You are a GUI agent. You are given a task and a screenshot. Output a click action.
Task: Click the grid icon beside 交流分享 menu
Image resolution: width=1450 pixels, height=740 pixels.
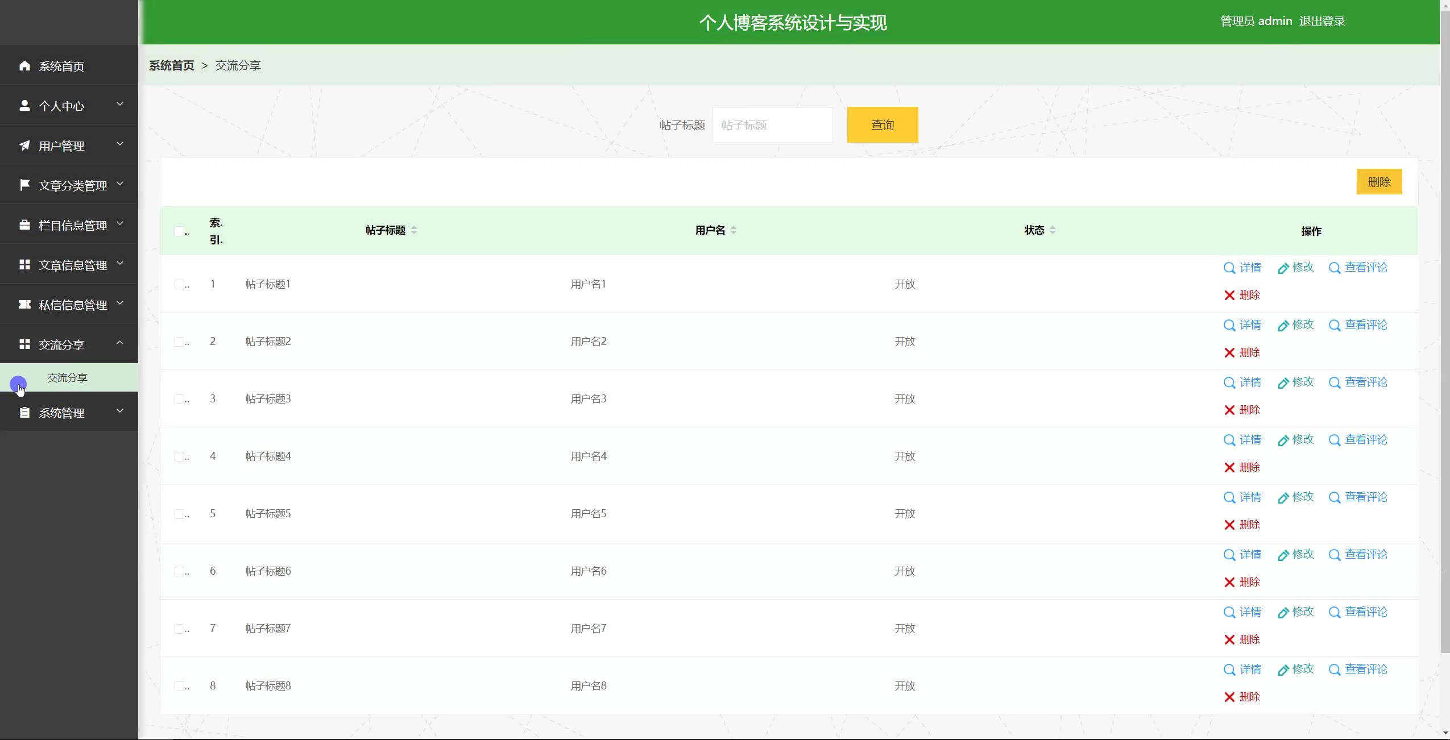click(x=24, y=344)
